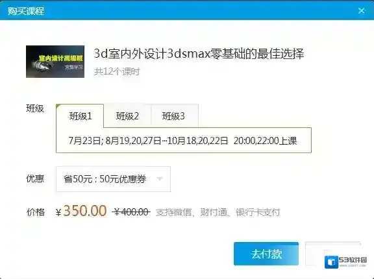The image size is (374, 279).
Task: Expand the coupon dropdown arrow
Action: pos(160,178)
